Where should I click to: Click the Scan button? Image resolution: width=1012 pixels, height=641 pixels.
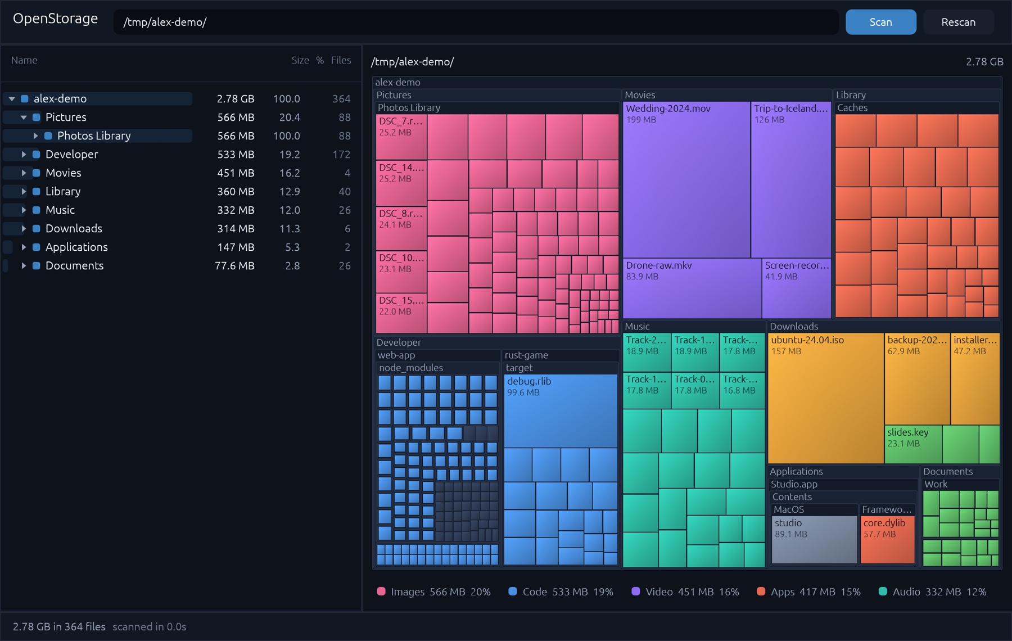[881, 22]
